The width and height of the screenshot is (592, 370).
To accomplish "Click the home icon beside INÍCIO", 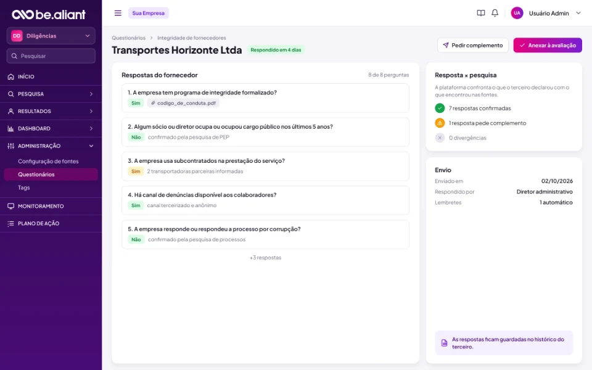I will [10, 76].
